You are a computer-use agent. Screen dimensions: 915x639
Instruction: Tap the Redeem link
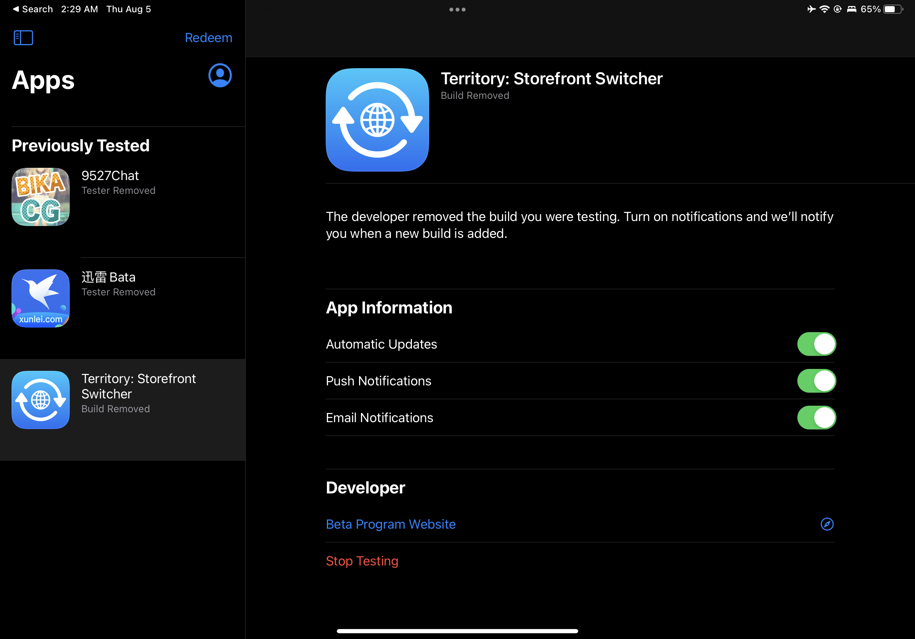coord(208,38)
